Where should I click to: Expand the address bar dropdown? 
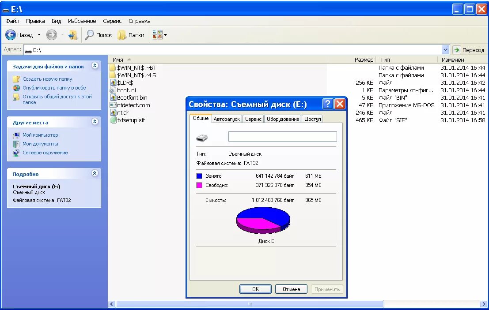[x=445, y=50]
